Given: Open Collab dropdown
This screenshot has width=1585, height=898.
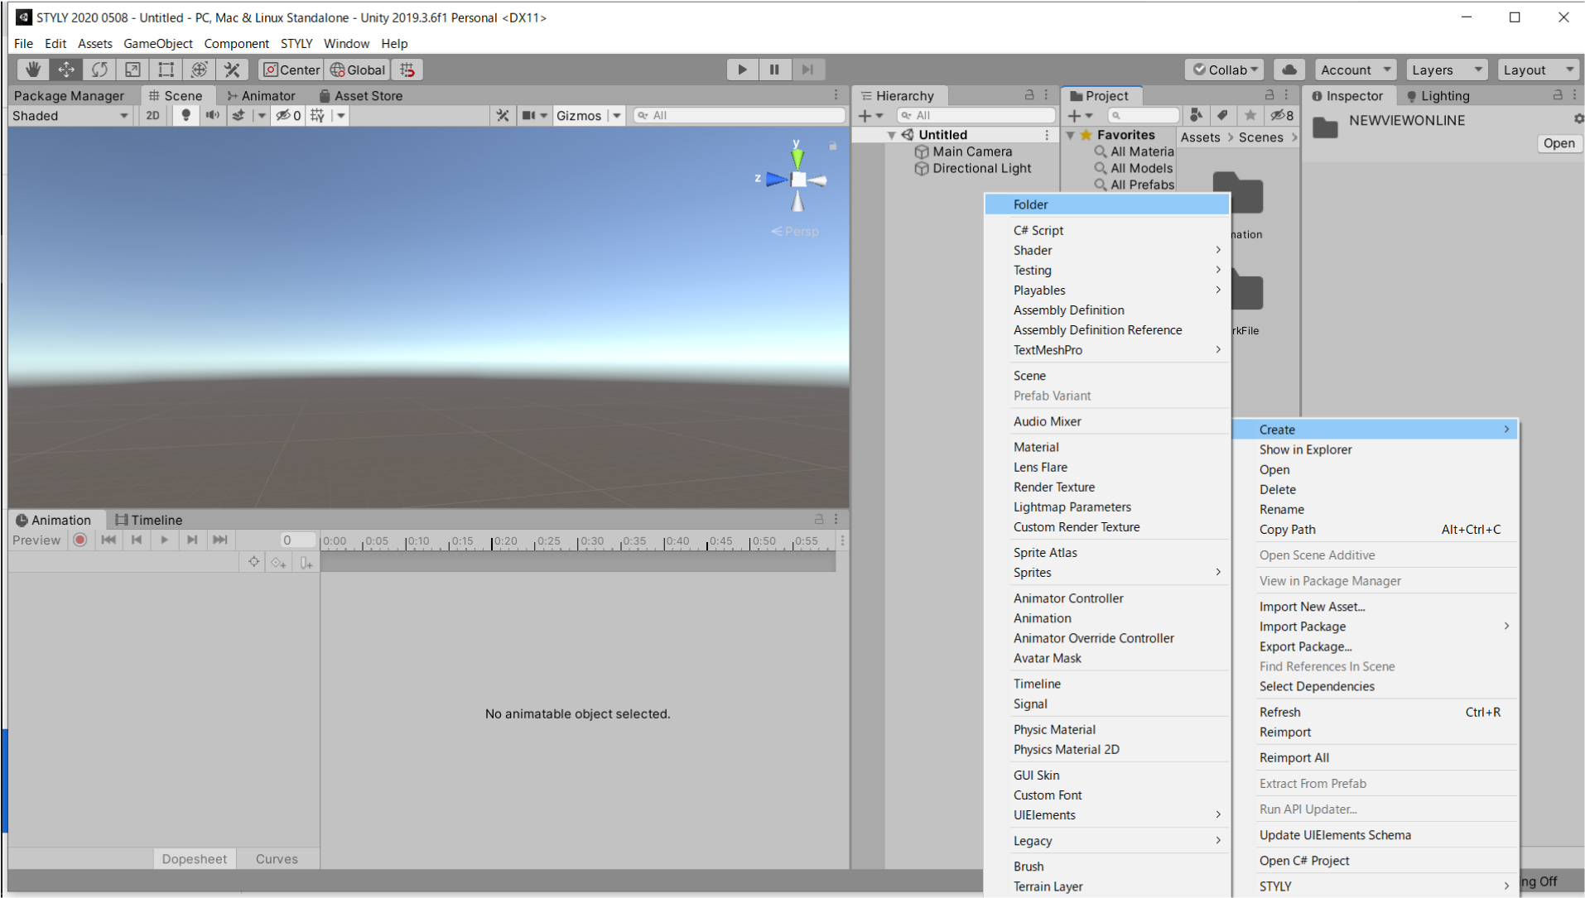Looking at the screenshot, I should click(x=1225, y=70).
